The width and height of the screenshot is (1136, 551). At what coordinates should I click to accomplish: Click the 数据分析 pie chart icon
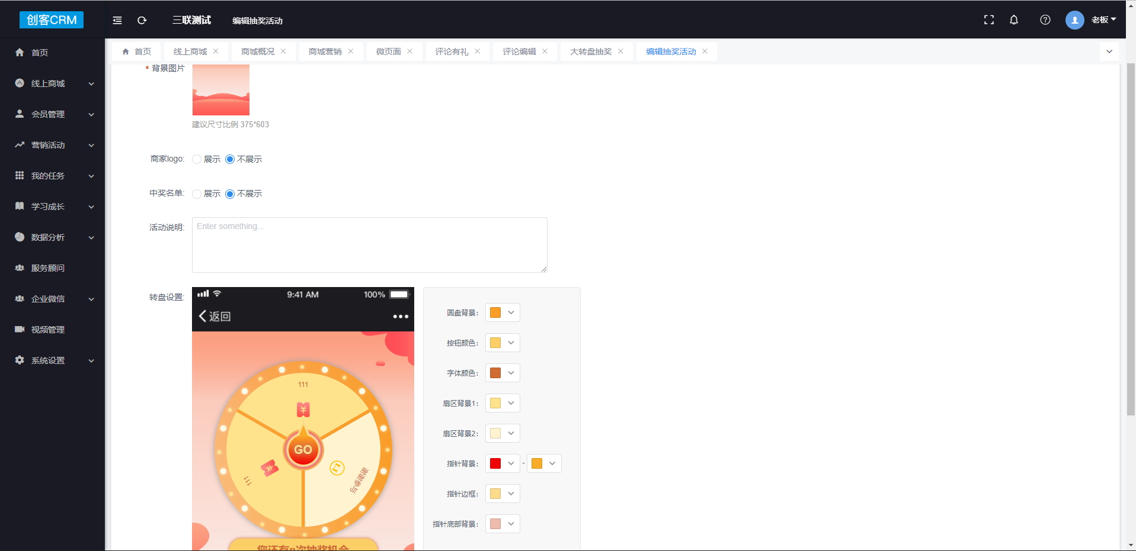20,237
